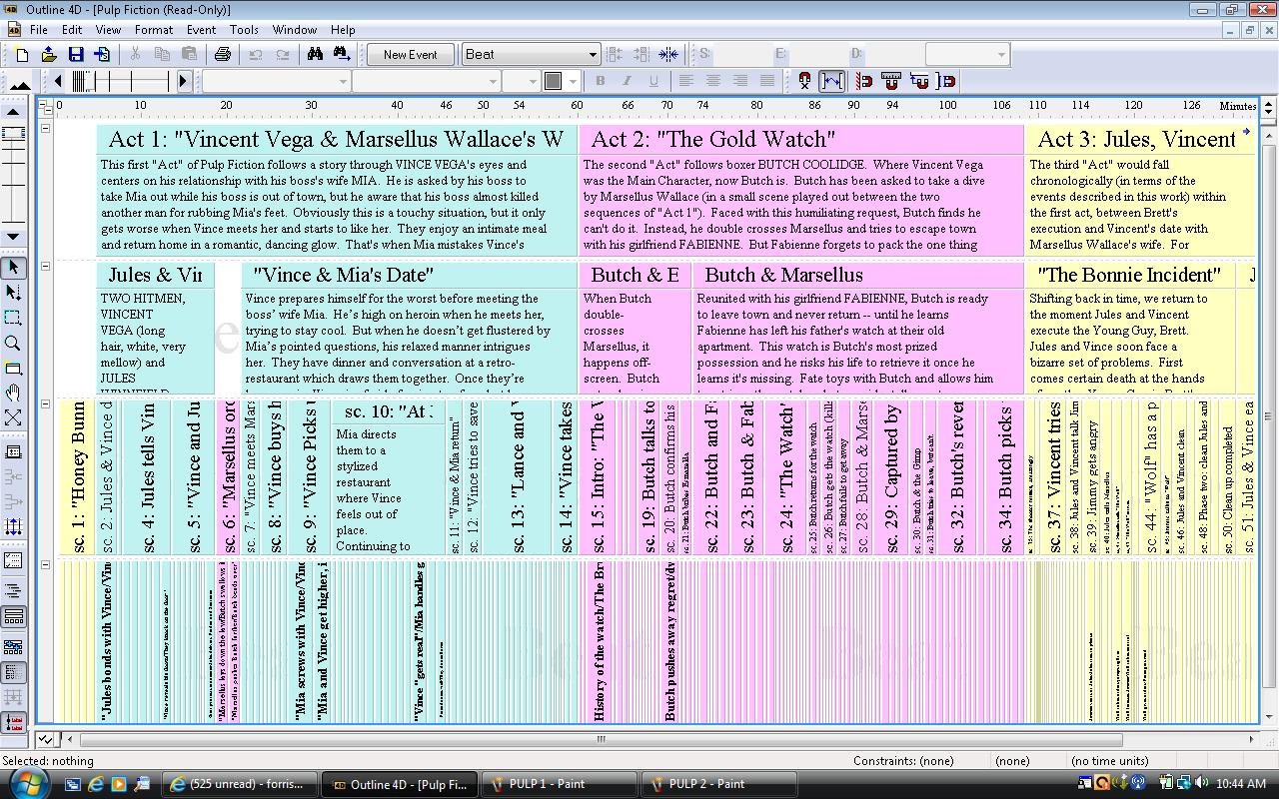This screenshot has height=799, width=1279.
Task: Toggle Italic formatting
Action: point(627,81)
